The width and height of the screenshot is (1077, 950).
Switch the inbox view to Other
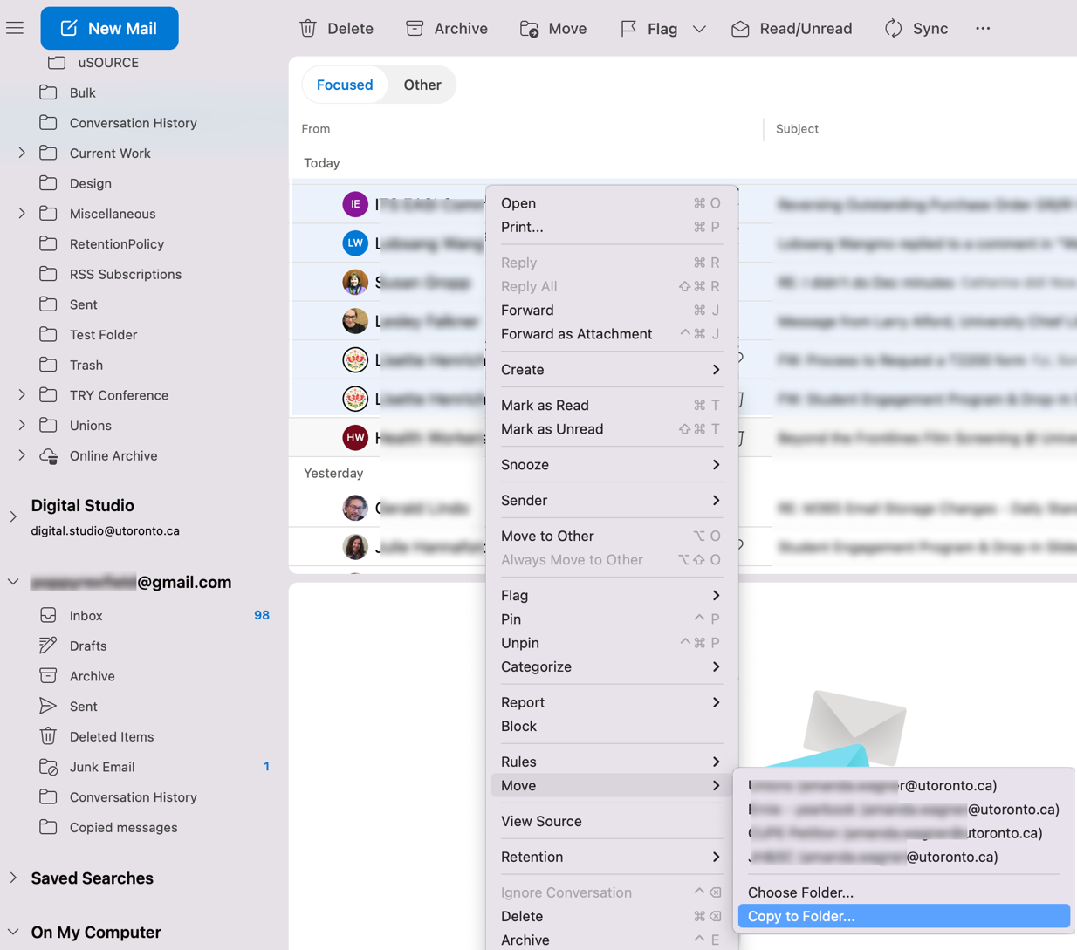pos(422,85)
